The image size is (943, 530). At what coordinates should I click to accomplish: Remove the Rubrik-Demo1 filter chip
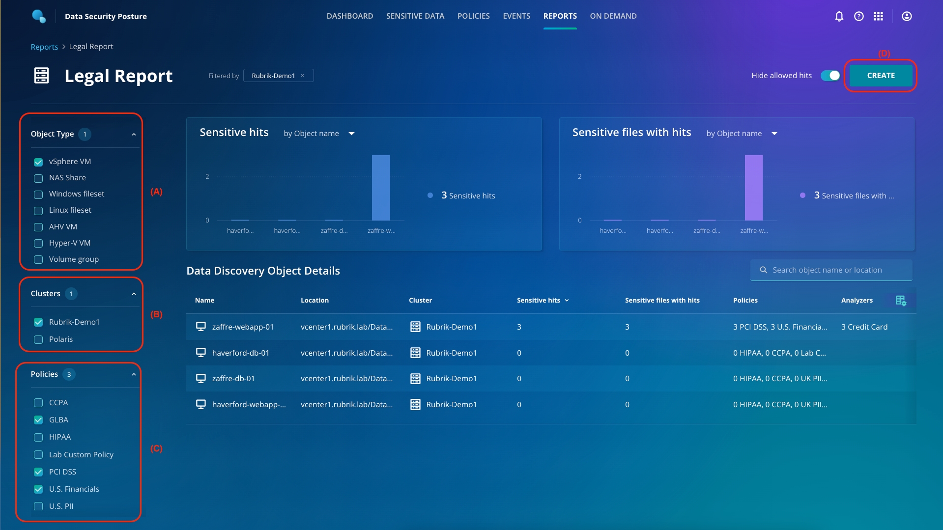[x=303, y=76]
